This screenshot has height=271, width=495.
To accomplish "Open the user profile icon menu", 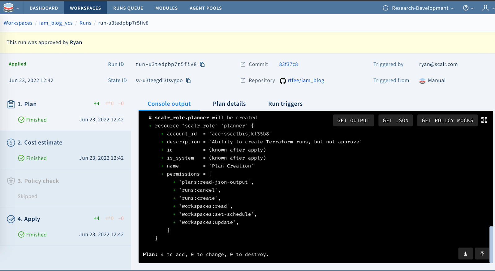I will [486, 8].
